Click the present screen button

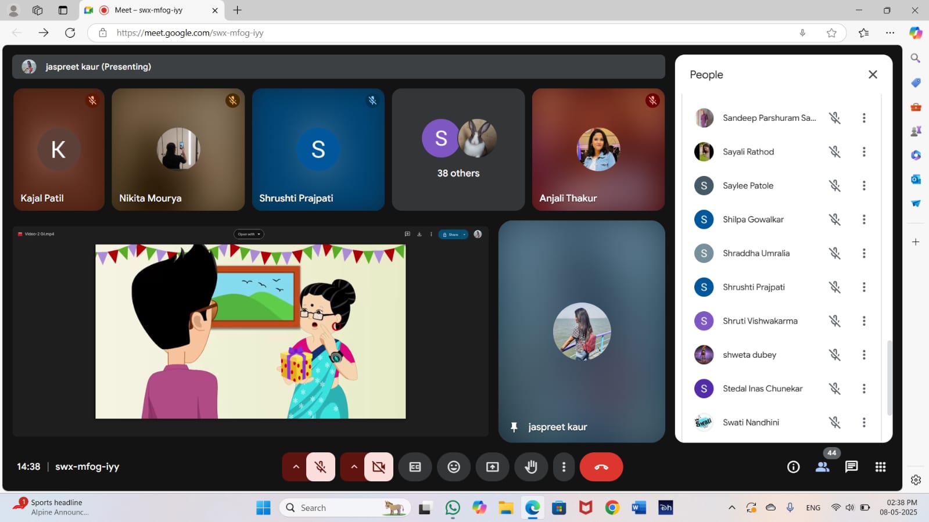pyautogui.click(x=493, y=467)
